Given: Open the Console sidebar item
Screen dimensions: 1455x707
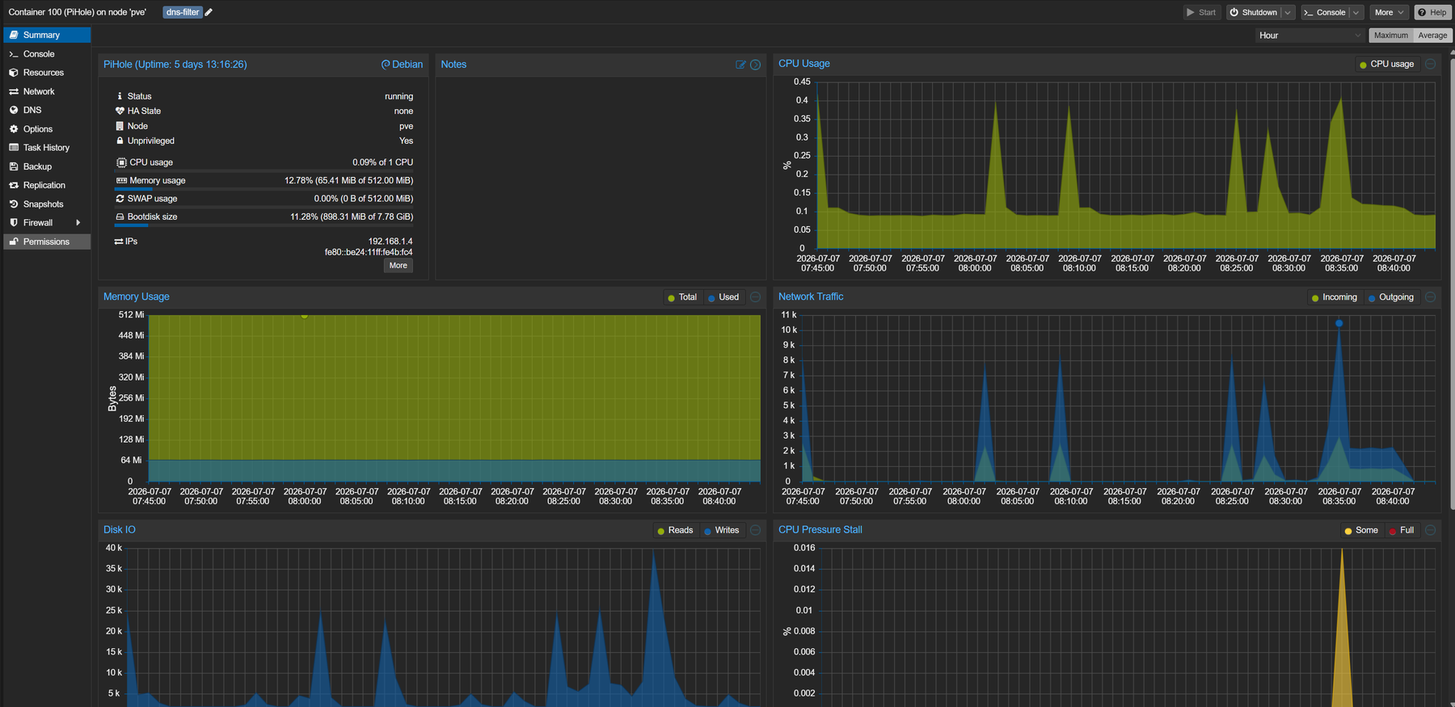Looking at the screenshot, I should [x=47, y=54].
